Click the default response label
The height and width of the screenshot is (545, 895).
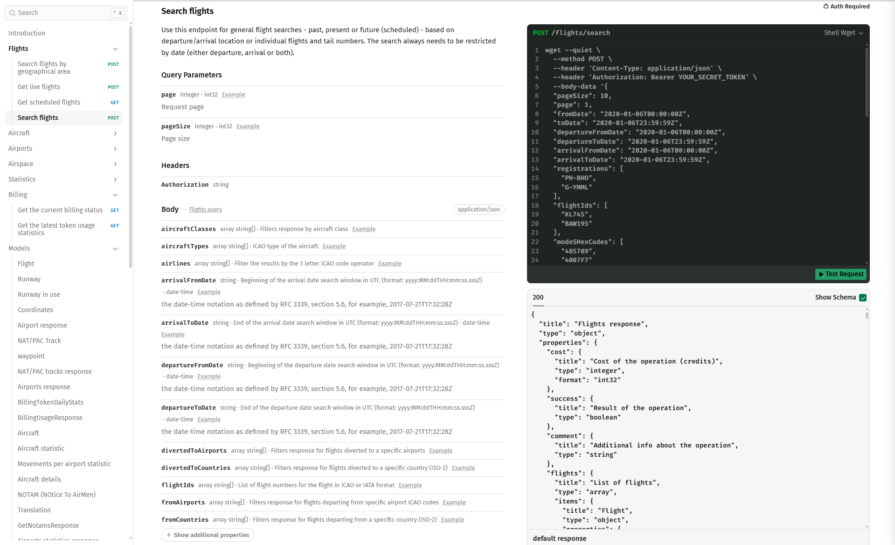pos(560,538)
